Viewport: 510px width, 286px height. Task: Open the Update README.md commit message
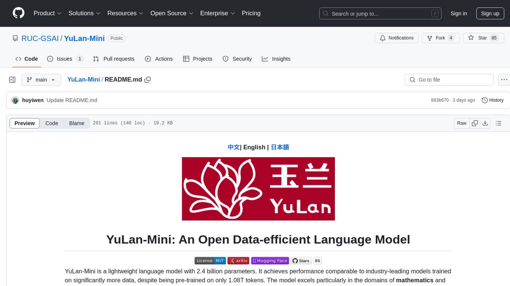(x=72, y=100)
